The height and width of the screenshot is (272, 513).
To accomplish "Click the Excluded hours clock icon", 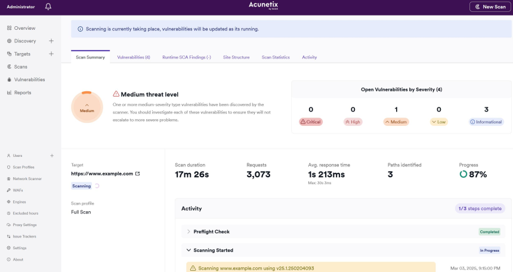I will click(x=9, y=214).
